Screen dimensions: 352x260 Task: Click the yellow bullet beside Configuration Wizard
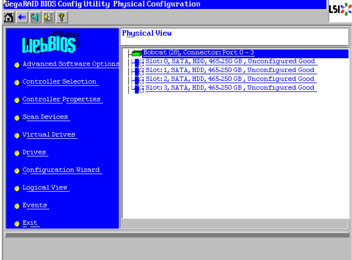point(17,171)
